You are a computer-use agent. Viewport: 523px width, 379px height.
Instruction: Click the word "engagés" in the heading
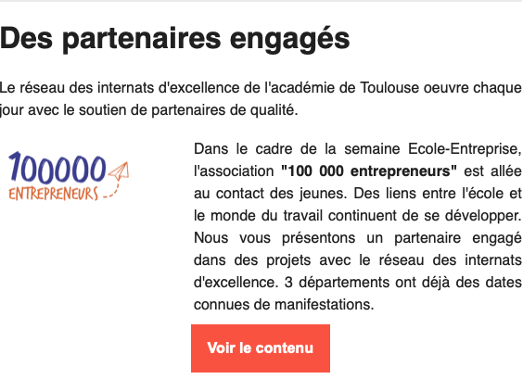289,39
